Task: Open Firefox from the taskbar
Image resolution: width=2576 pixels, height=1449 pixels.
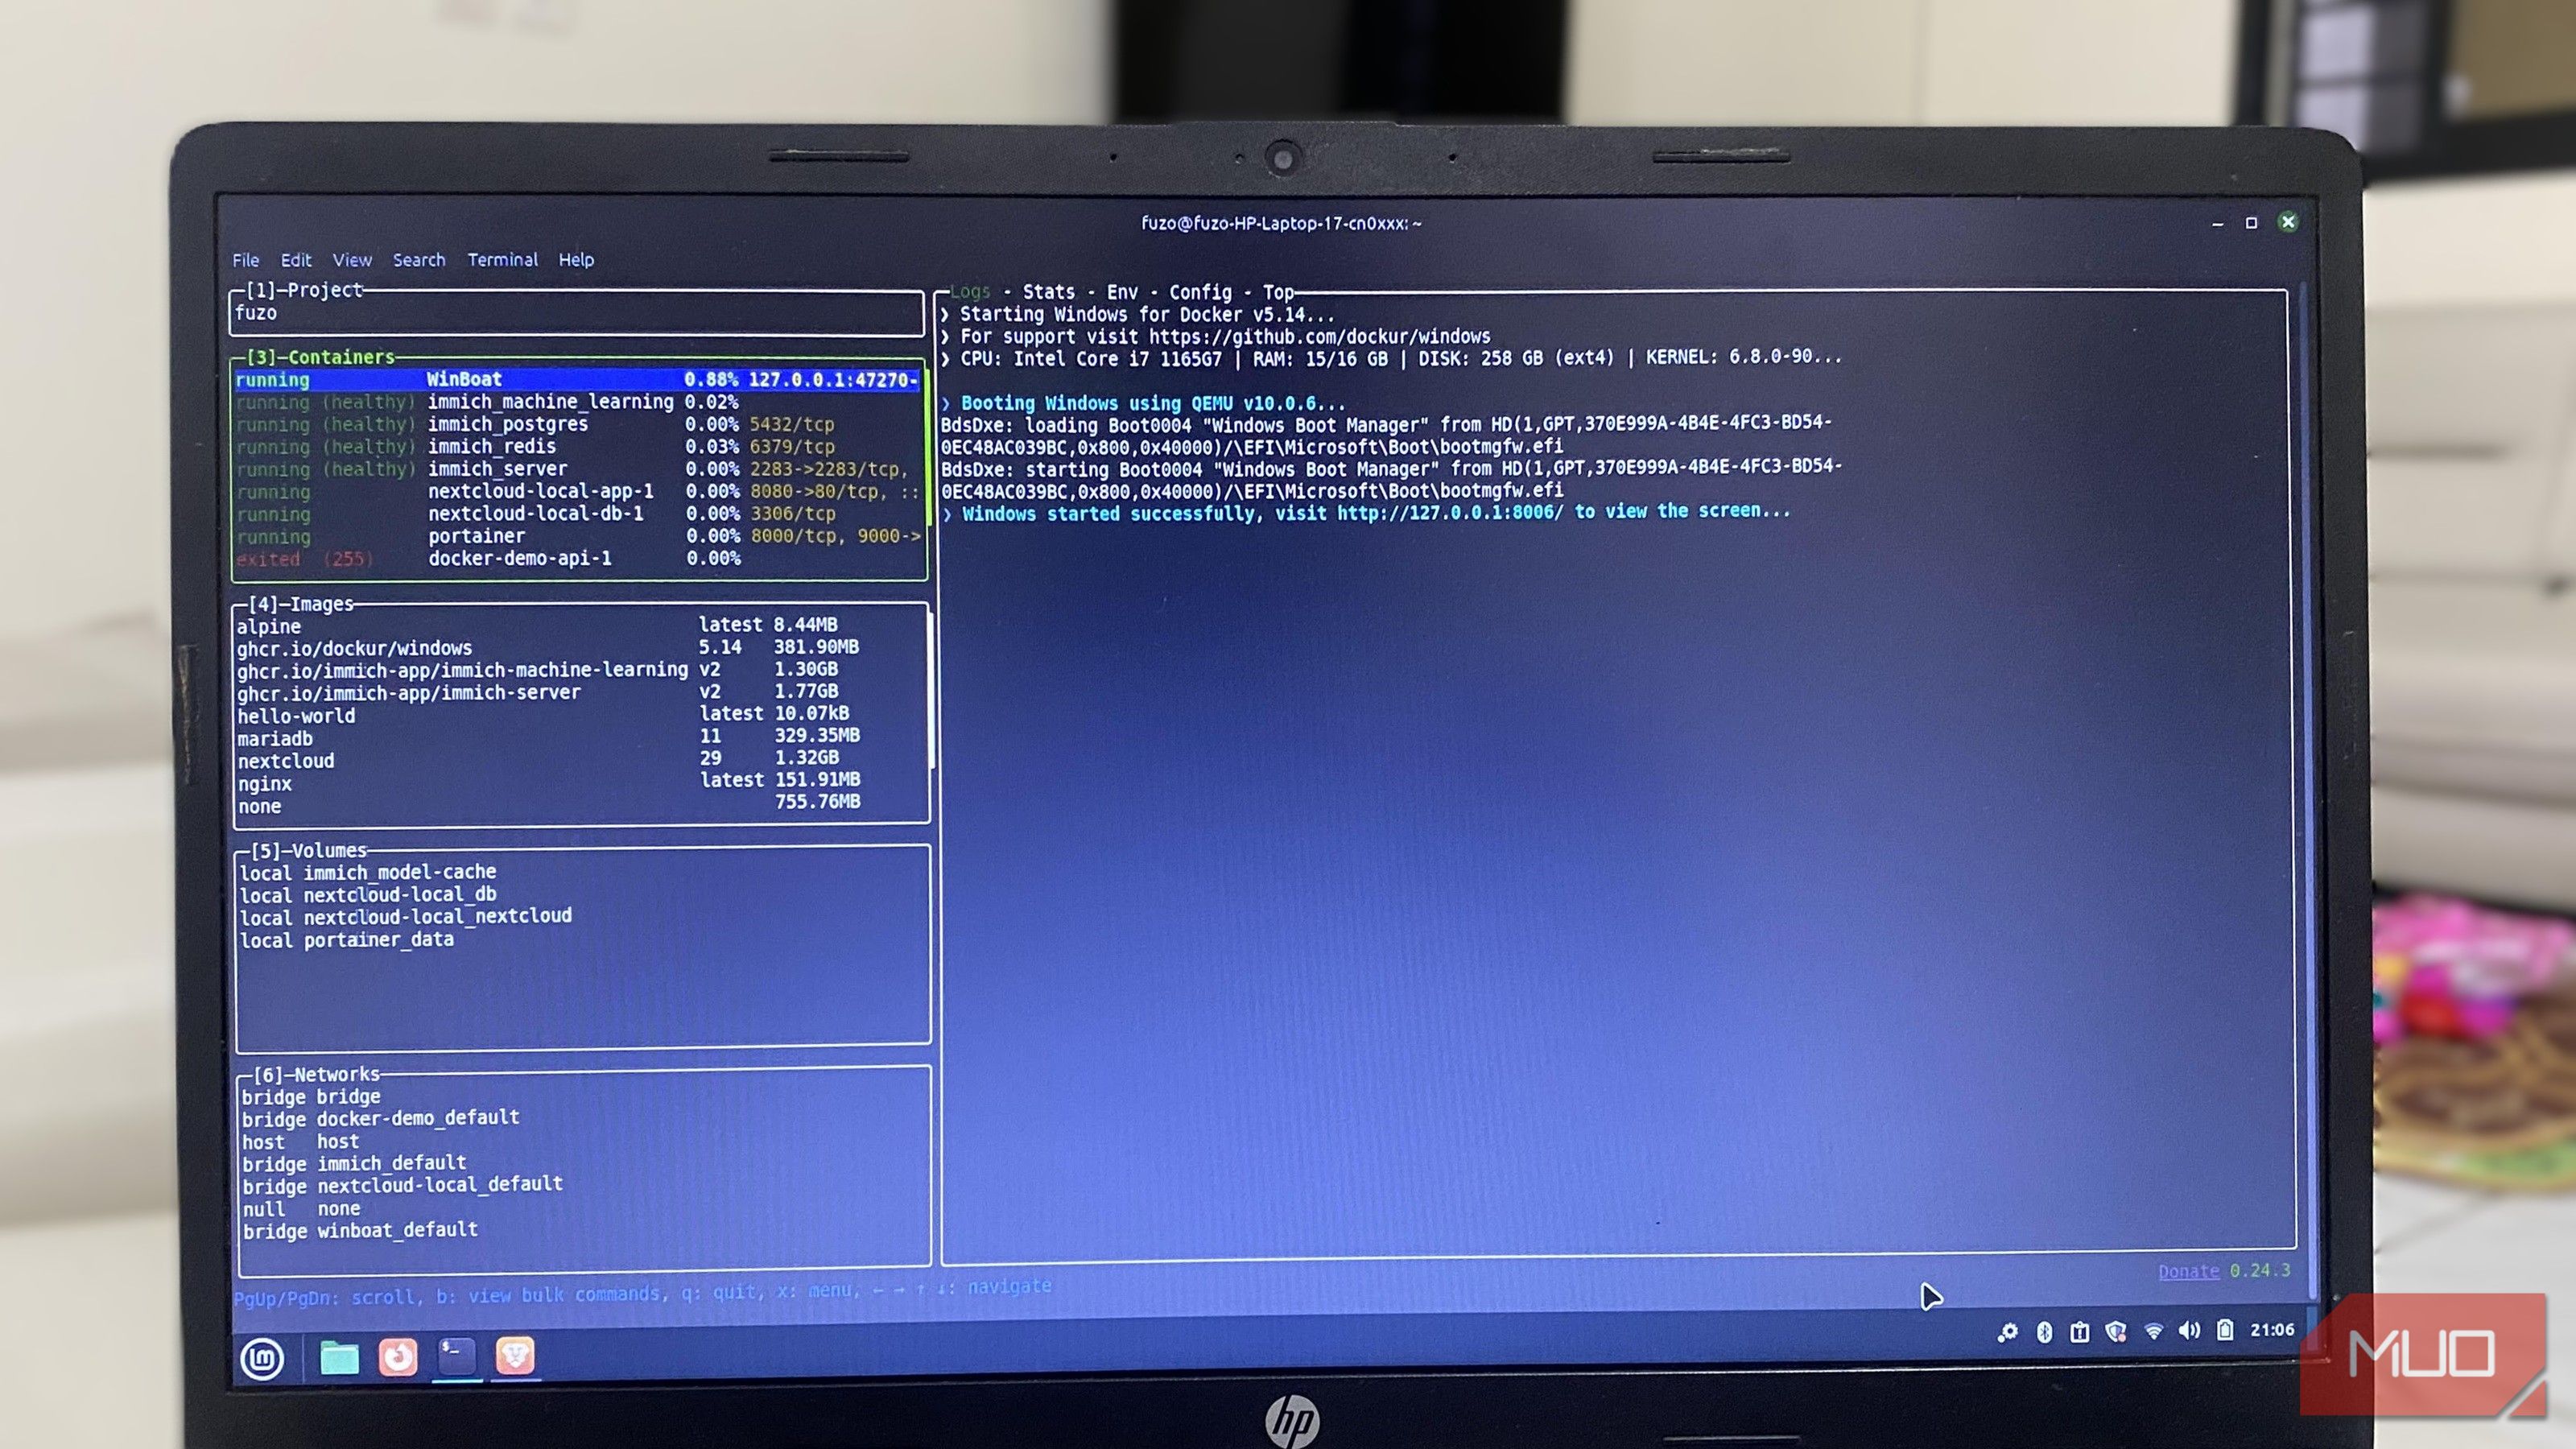Action: coord(398,1357)
